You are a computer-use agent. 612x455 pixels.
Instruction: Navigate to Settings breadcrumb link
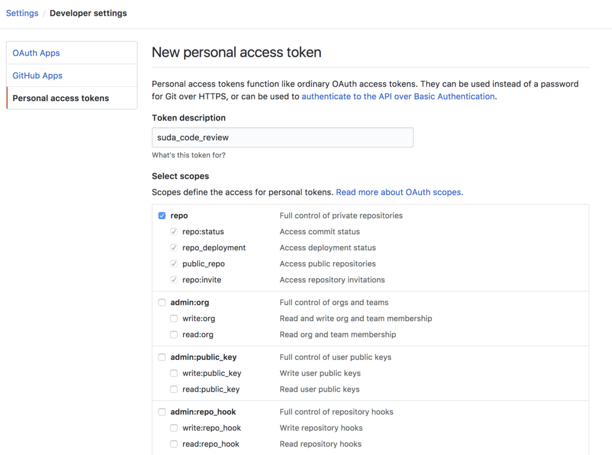pos(22,13)
